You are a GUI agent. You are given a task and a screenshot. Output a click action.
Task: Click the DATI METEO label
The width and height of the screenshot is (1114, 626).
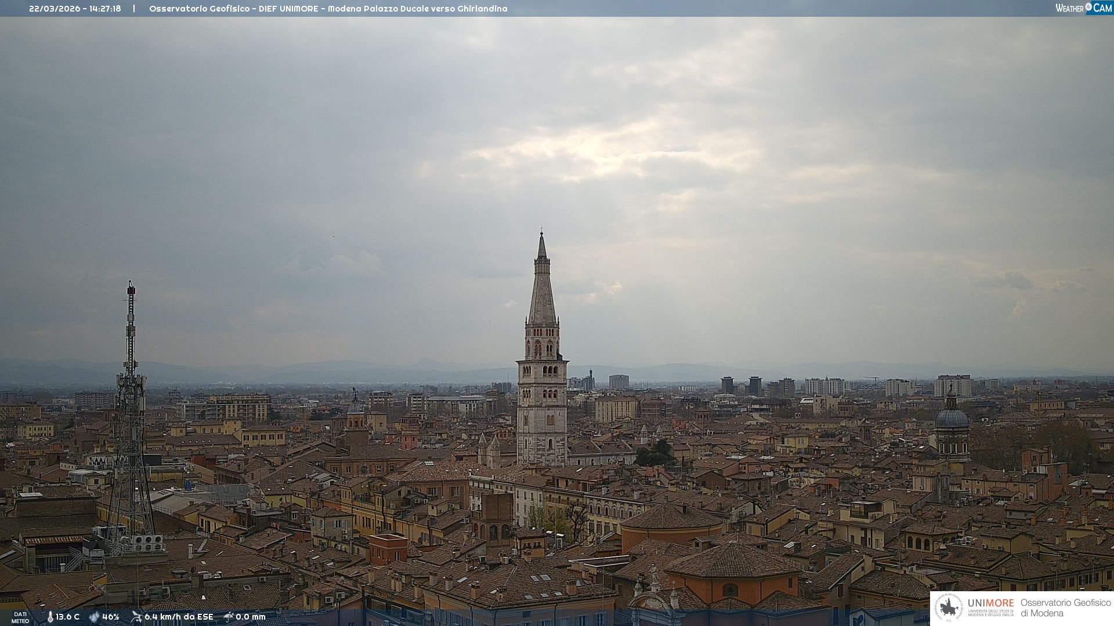coord(20,617)
